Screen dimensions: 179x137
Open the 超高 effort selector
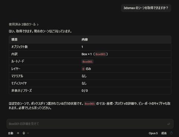(x=164, y=133)
